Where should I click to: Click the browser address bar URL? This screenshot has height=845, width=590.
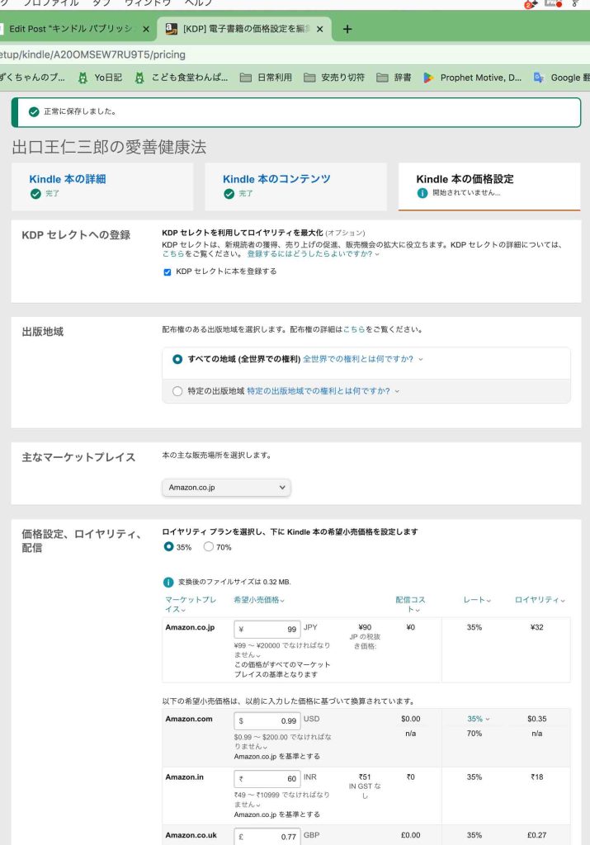point(92,54)
